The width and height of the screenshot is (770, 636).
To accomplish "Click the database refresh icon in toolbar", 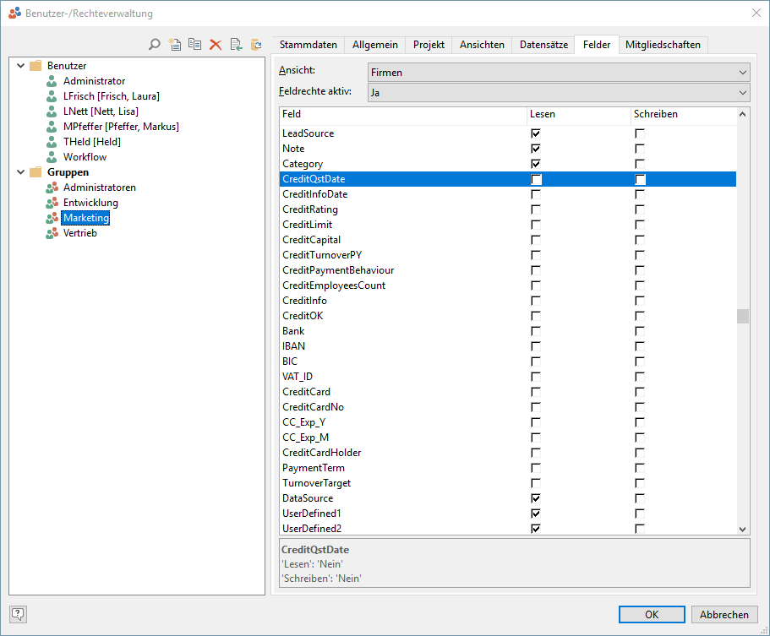I will pyautogui.click(x=255, y=45).
